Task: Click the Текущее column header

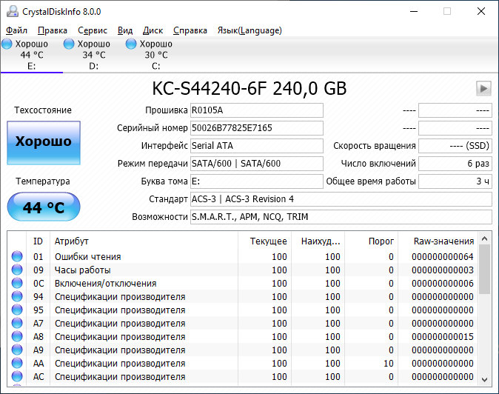Action: click(264, 241)
